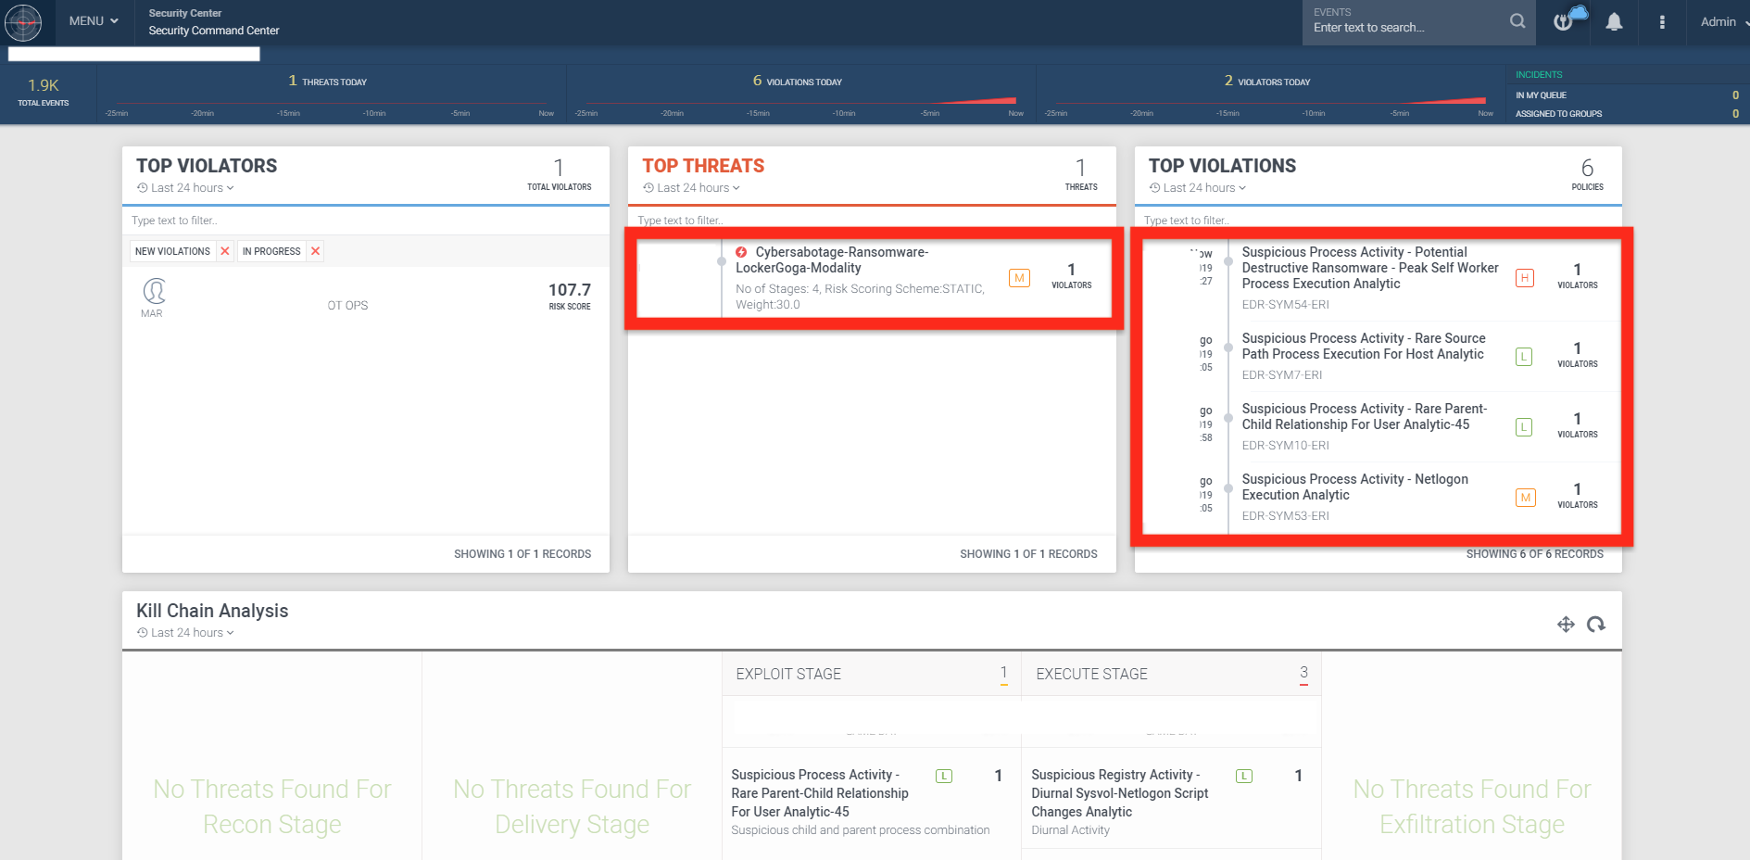
Task: Open the notifications bell
Action: coord(1614,22)
